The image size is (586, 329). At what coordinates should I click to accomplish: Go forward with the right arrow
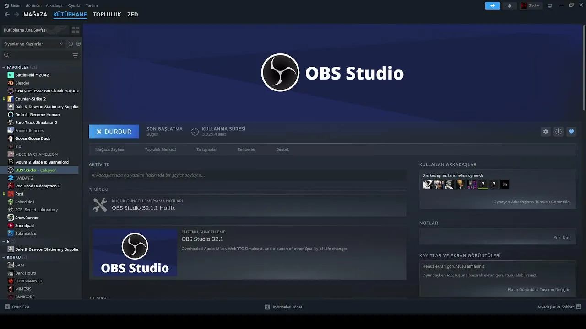click(16, 15)
